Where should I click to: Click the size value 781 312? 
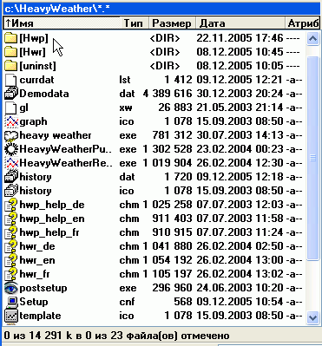(x=172, y=135)
